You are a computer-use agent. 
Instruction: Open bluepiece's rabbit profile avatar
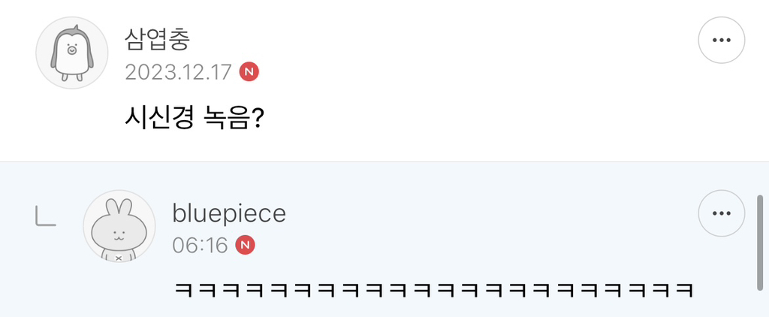coord(119,226)
